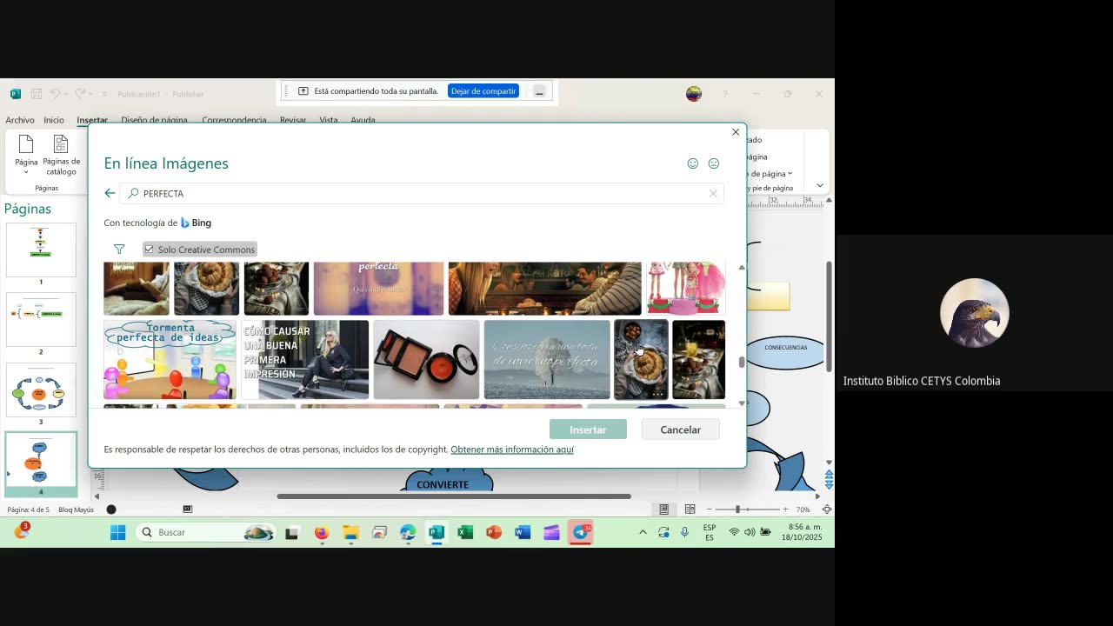The width and height of the screenshot is (1113, 626).
Task: Click the Undo icon in the quick access toolbar
Action: [55, 94]
